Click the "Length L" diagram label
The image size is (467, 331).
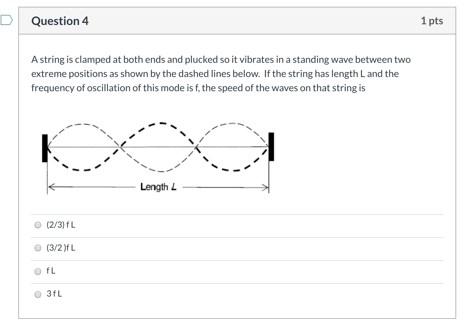[158, 187]
